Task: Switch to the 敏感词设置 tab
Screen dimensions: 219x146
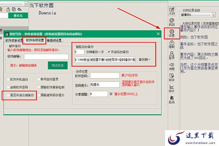Action: point(54,41)
